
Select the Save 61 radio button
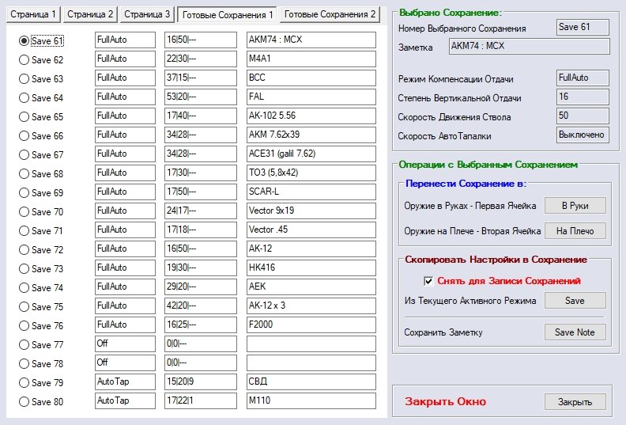[41, 41]
